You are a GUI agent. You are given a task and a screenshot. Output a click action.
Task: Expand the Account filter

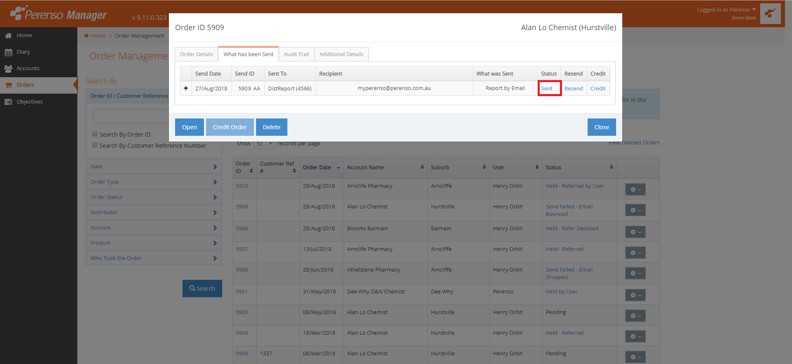click(x=154, y=228)
